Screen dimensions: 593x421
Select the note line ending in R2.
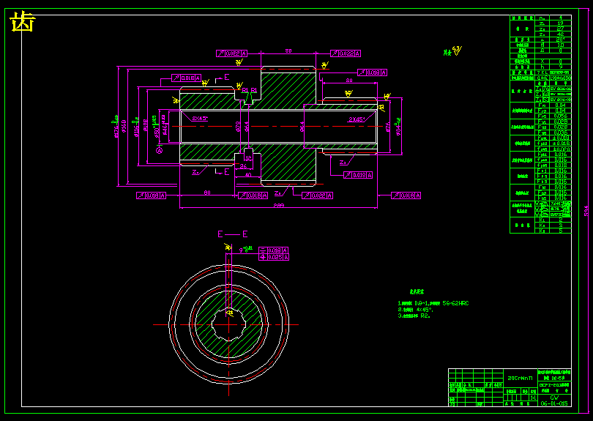pyautogui.click(x=414, y=316)
